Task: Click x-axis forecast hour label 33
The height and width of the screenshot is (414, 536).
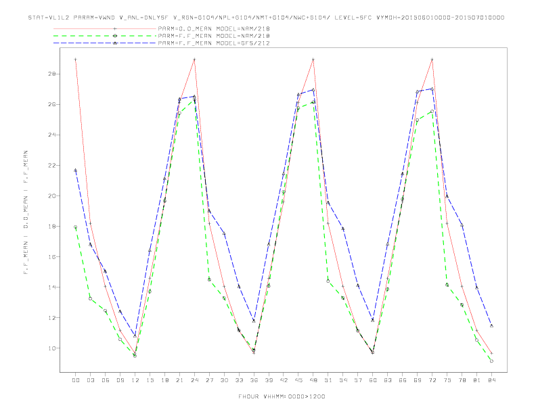Action: 239,380
